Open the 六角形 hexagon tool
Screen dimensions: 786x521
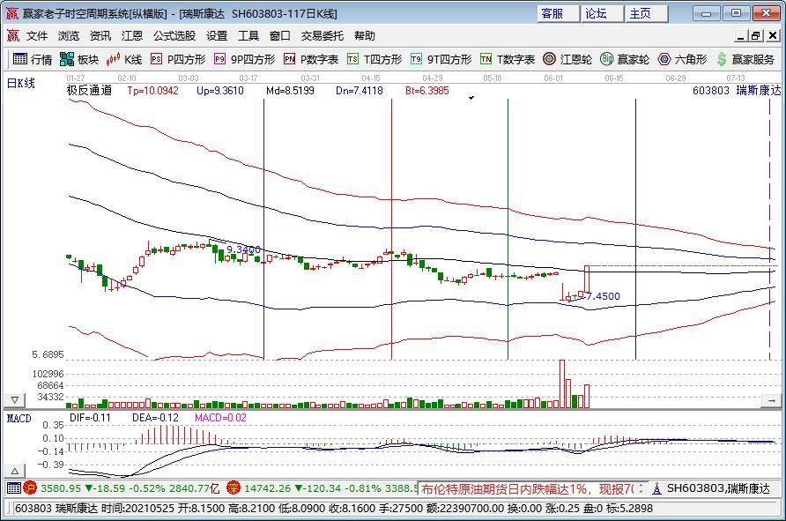pyautogui.click(x=682, y=59)
